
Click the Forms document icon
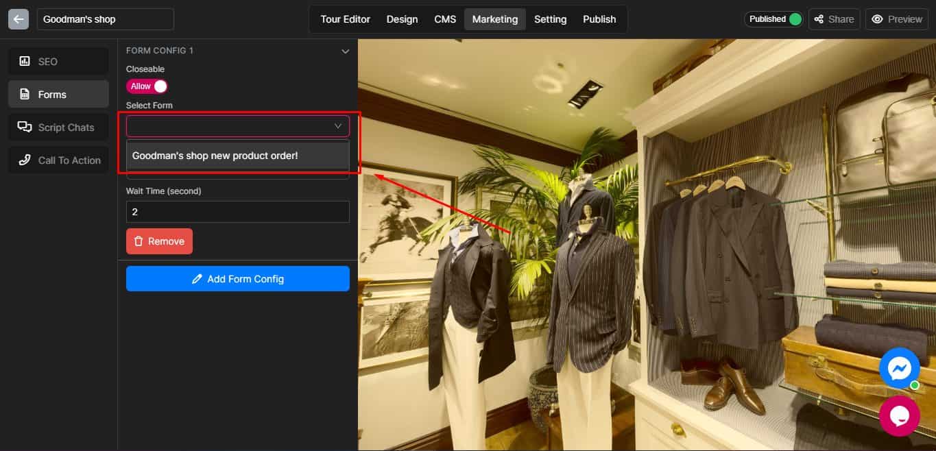point(25,95)
